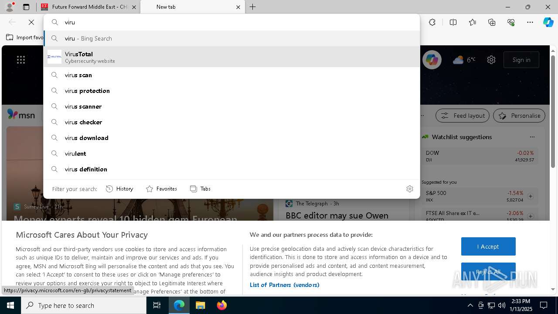Open the weather widget showing 6°C
Viewport: 558px width, 314px height.
(464, 60)
